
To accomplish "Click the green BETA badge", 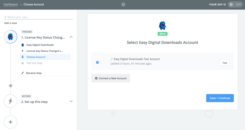I will [x=162, y=34].
